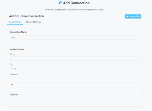This screenshot has height=111, width=152.
Task: Click the Create & Test button label
Action: click(x=134, y=16)
